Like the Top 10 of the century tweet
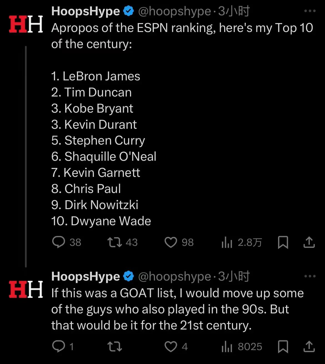 [179, 242]
